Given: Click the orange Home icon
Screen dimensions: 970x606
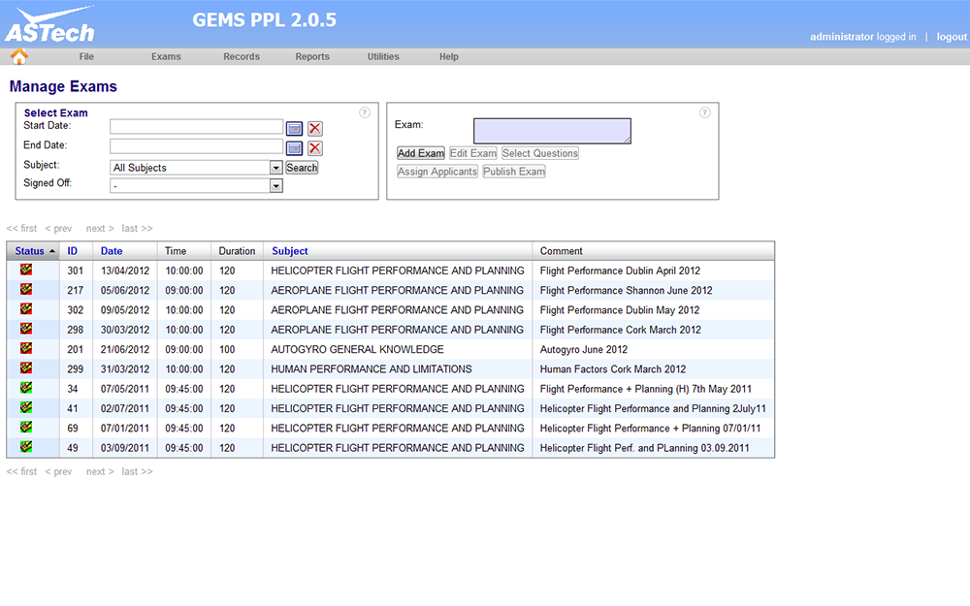Looking at the screenshot, I should click(19, 56).
